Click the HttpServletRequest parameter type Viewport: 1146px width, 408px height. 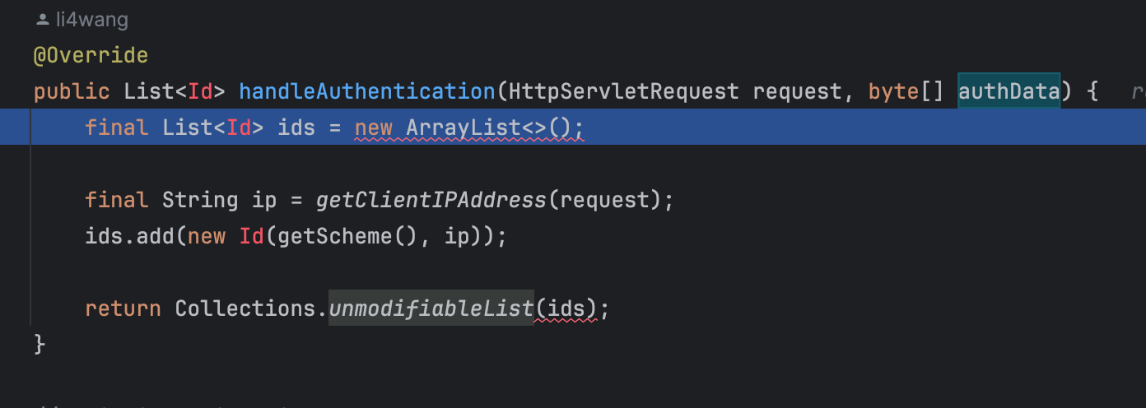tap(624, 91)
